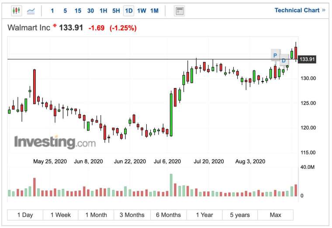332x228 pixels.
Task: Select the 1W interval
Action: tap(142, 10)
